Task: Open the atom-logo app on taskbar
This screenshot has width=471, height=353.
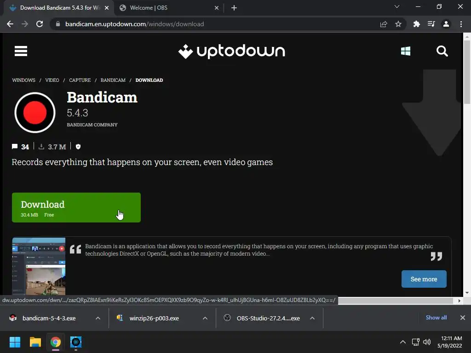Action: (x=76, y=342)
